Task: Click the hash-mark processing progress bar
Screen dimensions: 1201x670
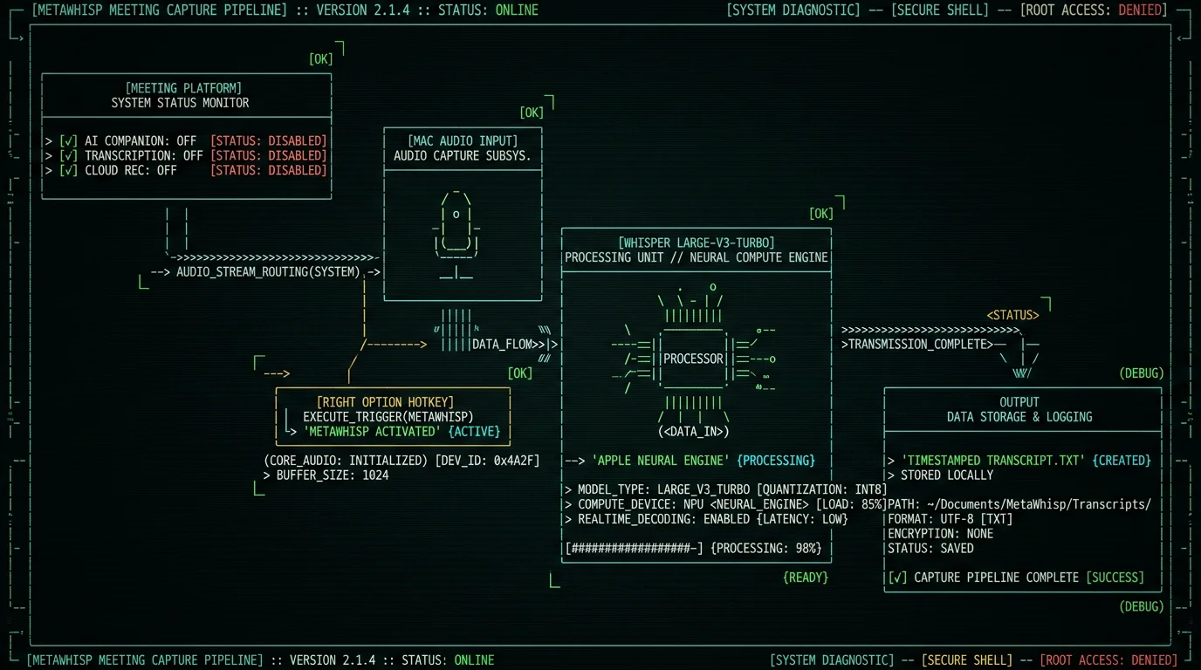Action: click(x=635, y=549)
